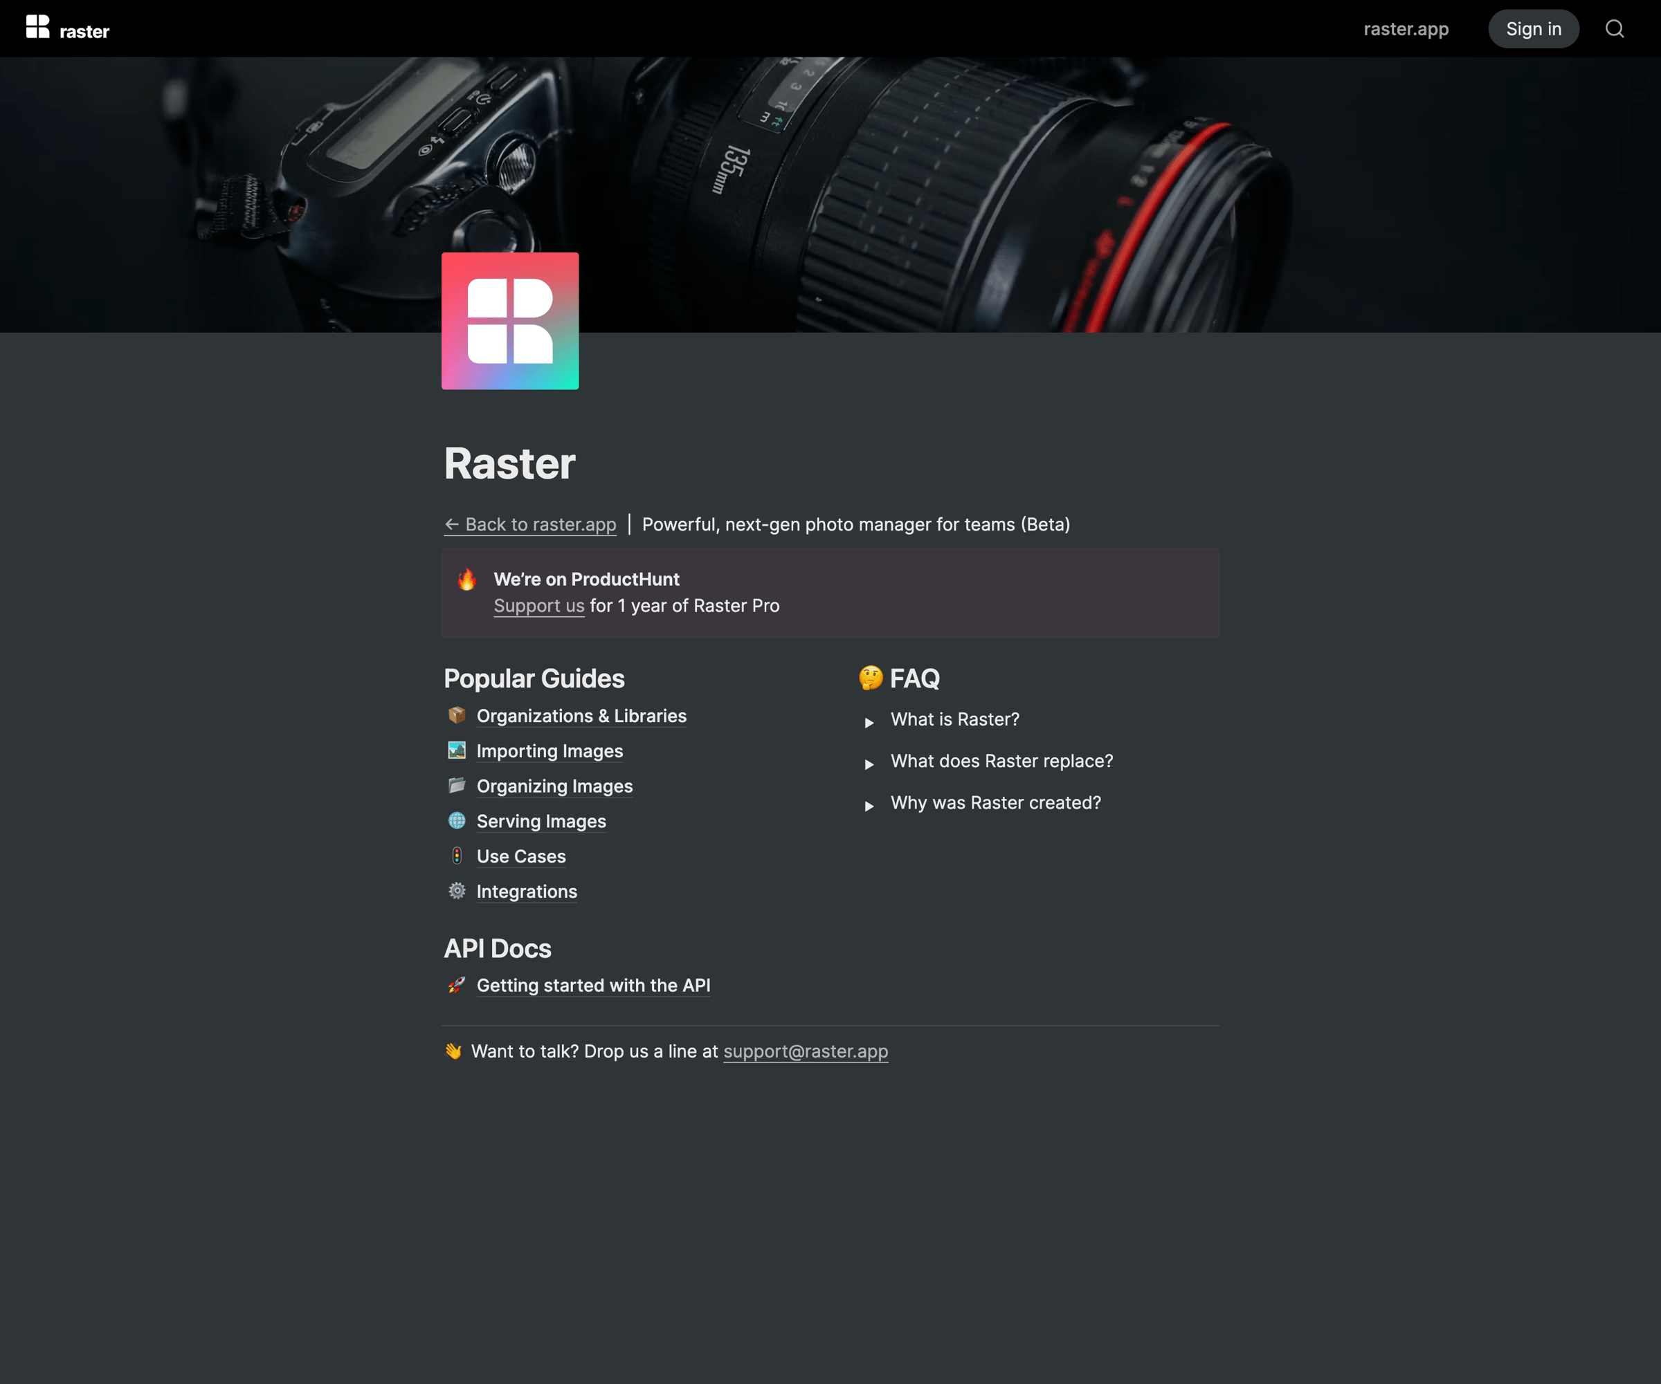Click the globe icon beside Serving Images
This screenshot has height=1384, width=1661.
pos(457,820)
